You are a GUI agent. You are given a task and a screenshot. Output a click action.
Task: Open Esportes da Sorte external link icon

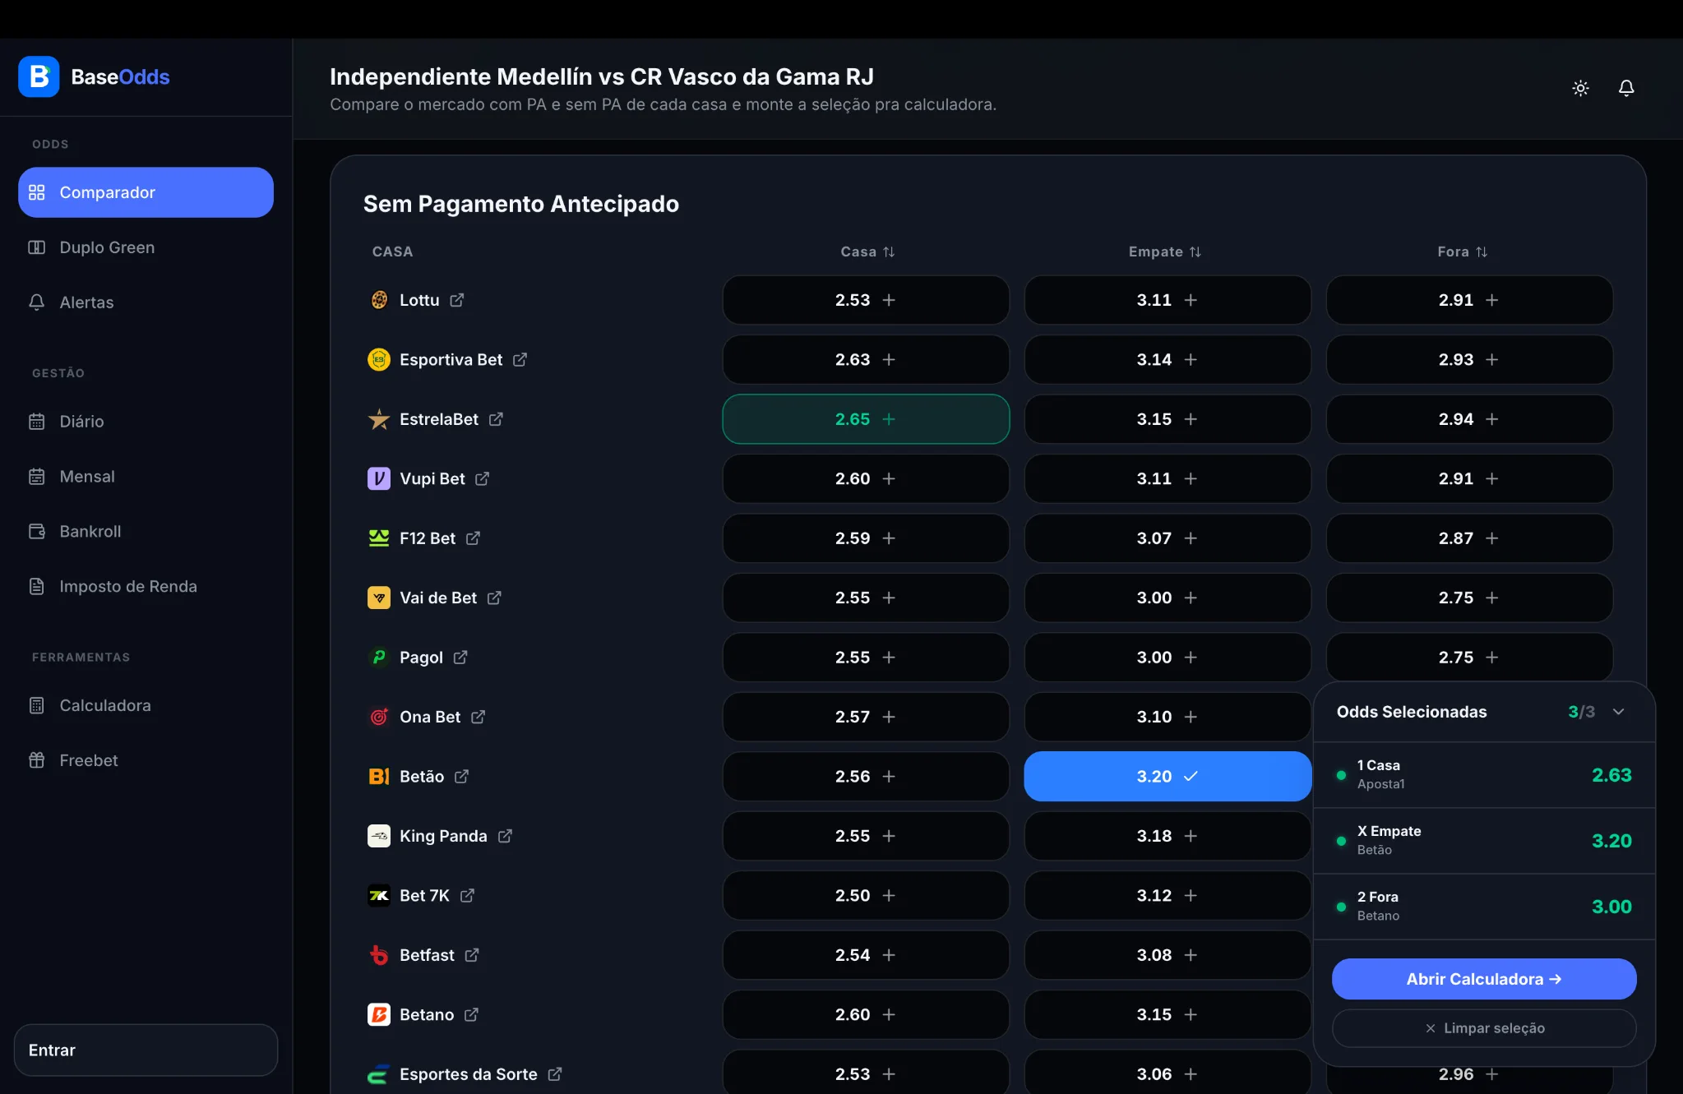(x=555, y=1074)
